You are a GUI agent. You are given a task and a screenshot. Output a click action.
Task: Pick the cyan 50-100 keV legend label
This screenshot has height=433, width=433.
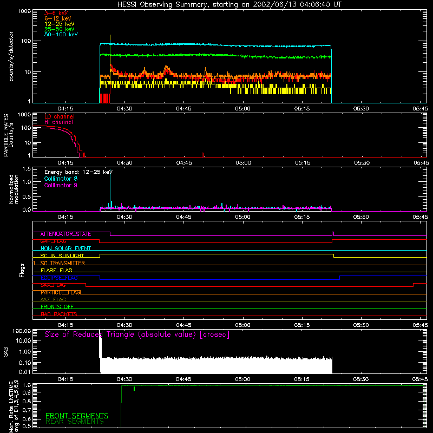61,35
